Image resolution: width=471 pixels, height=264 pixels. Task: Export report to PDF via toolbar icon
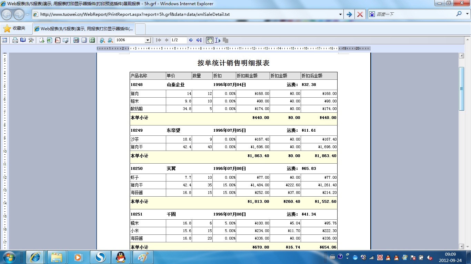coord(57,40)
